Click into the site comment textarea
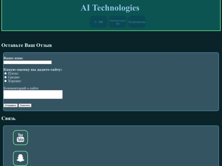Viewport: 222px width, 166px height. pos(33,94)
